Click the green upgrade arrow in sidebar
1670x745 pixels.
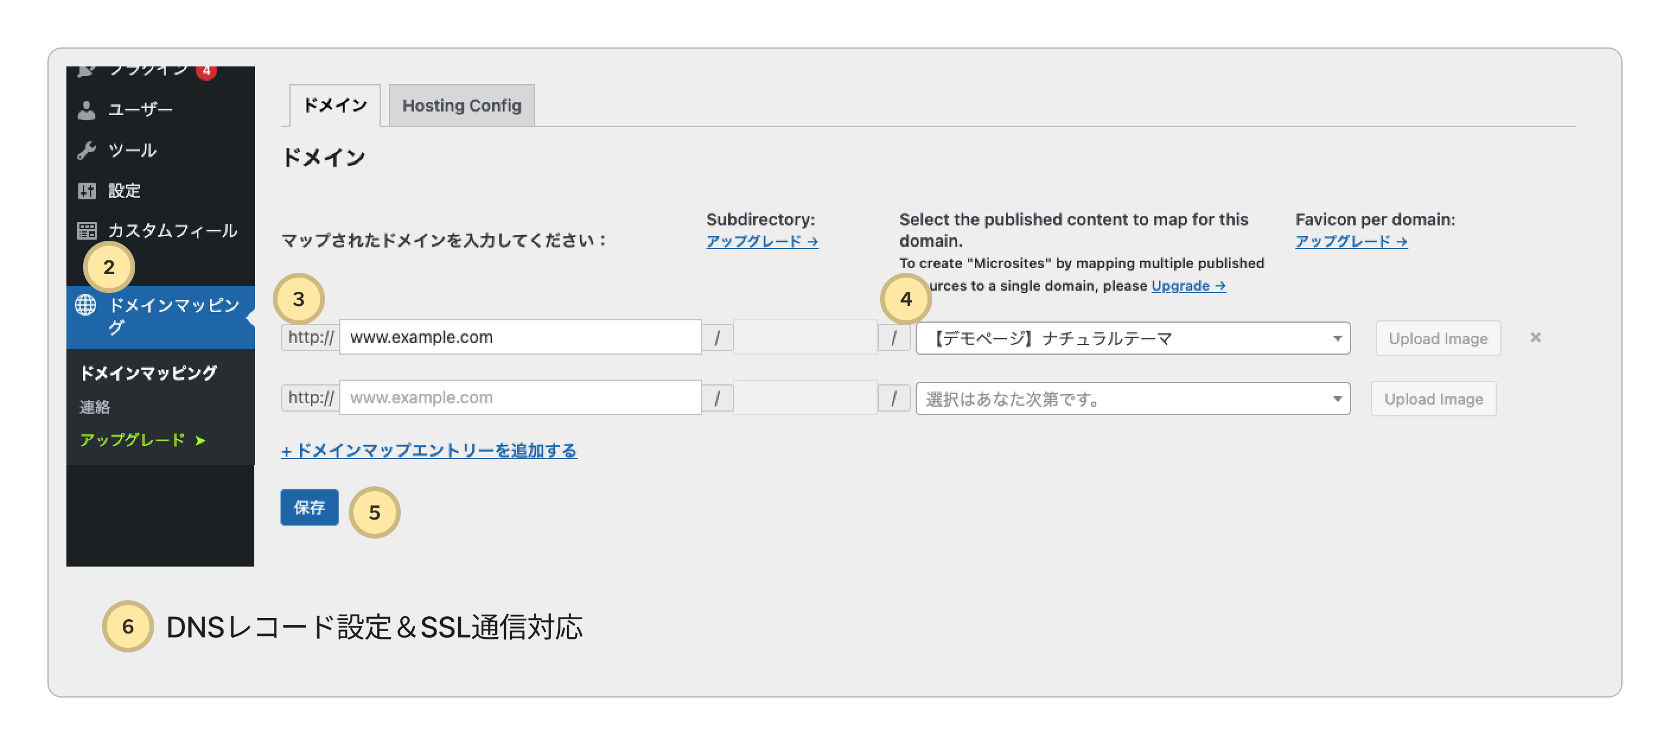coord(200,440)
